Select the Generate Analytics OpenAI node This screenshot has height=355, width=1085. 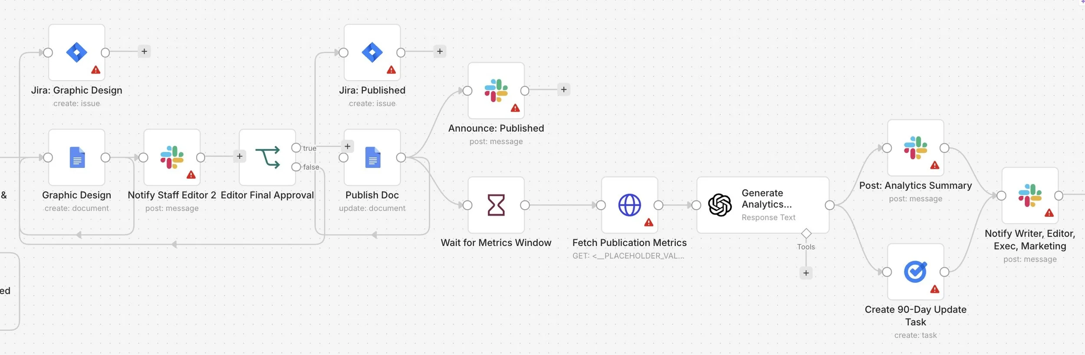pos(763,205)
